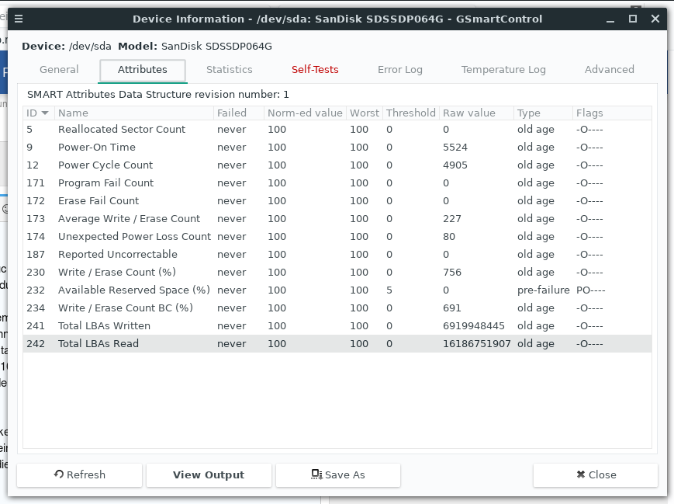The height and width of the screenshot is (504, 674).
Task: Select the Program Fail Count row
Action: pyautogui.click(x=337, y=183)
